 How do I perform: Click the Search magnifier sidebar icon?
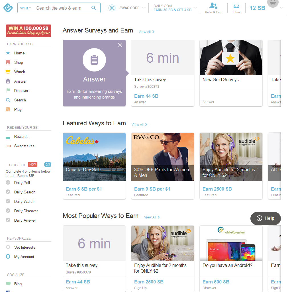[x=8, y=100]
